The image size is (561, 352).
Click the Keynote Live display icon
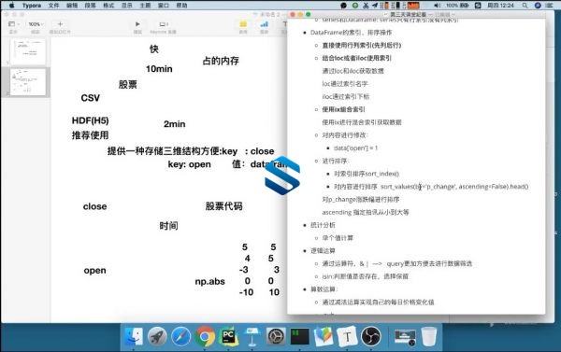(x=164, y=24)
